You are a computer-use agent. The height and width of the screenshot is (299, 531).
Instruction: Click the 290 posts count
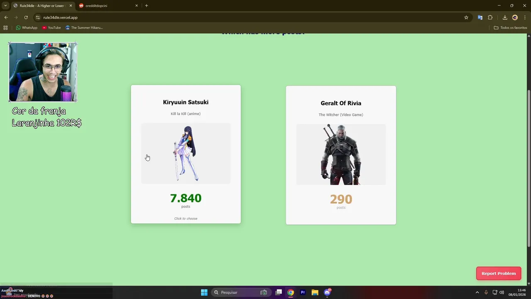341,199
